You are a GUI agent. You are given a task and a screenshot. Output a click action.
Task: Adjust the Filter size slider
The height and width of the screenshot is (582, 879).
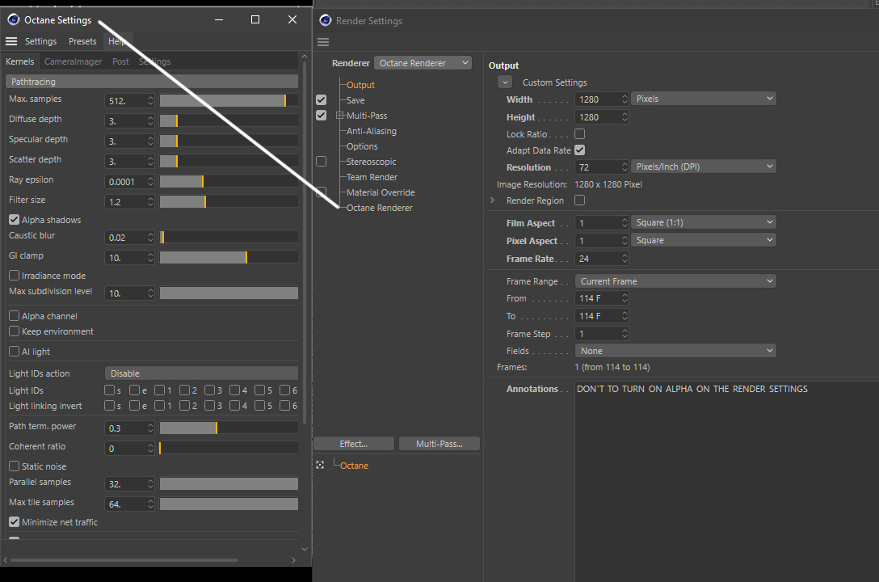click(x=229, y=201)
